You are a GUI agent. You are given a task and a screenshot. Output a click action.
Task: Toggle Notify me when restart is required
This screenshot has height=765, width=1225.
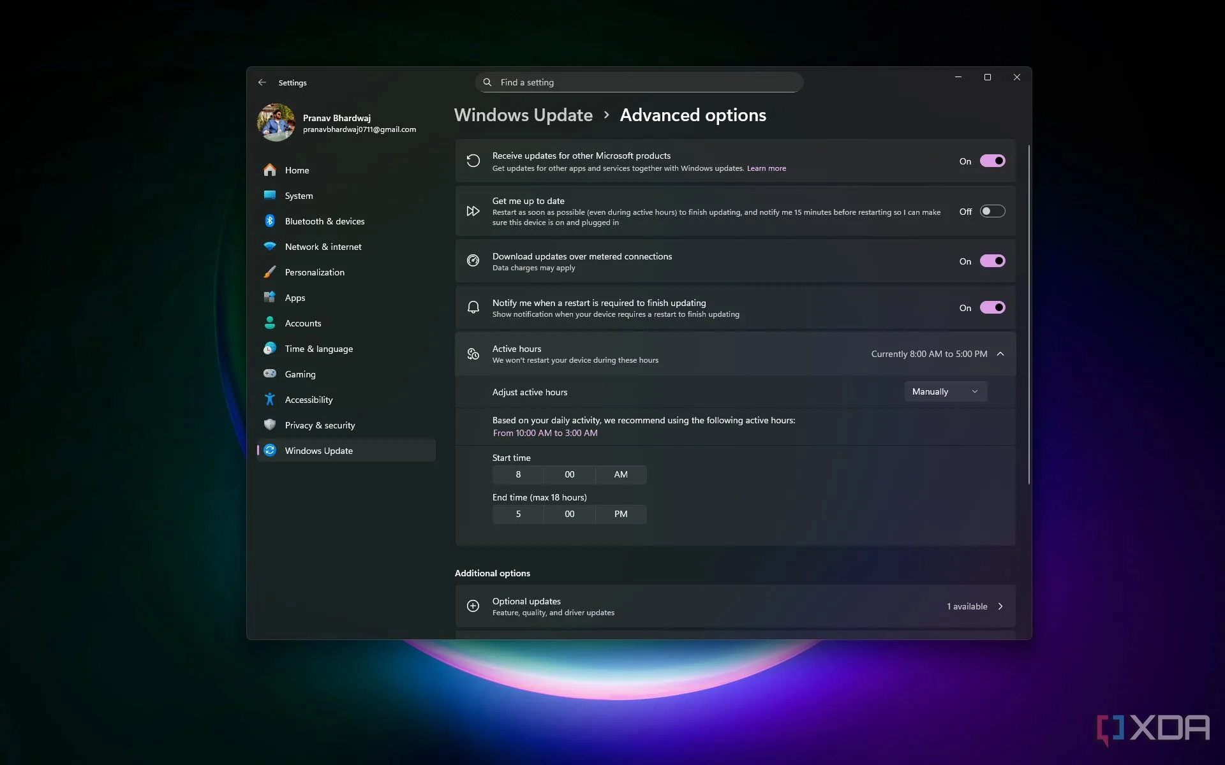(x=992, y=307)
